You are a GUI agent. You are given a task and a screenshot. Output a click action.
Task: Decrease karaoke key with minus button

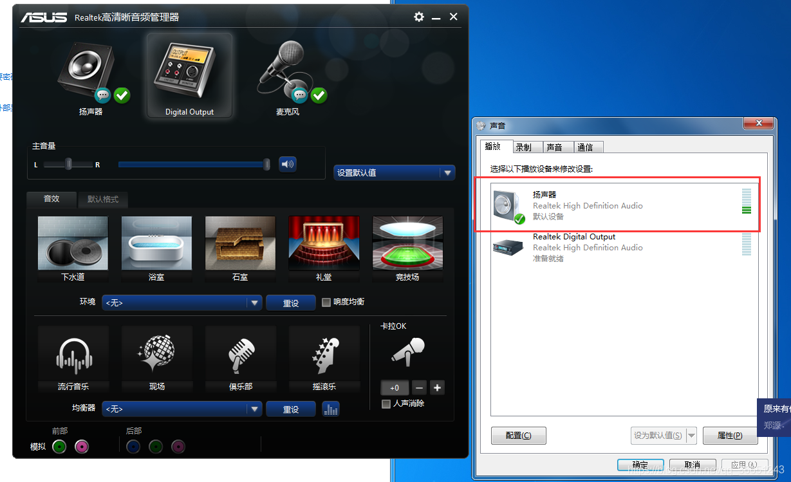click(420, 387)
